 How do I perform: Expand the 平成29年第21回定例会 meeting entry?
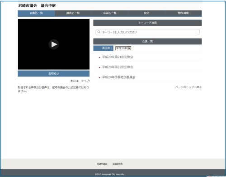pyautogui.click(x=118, y=57)
